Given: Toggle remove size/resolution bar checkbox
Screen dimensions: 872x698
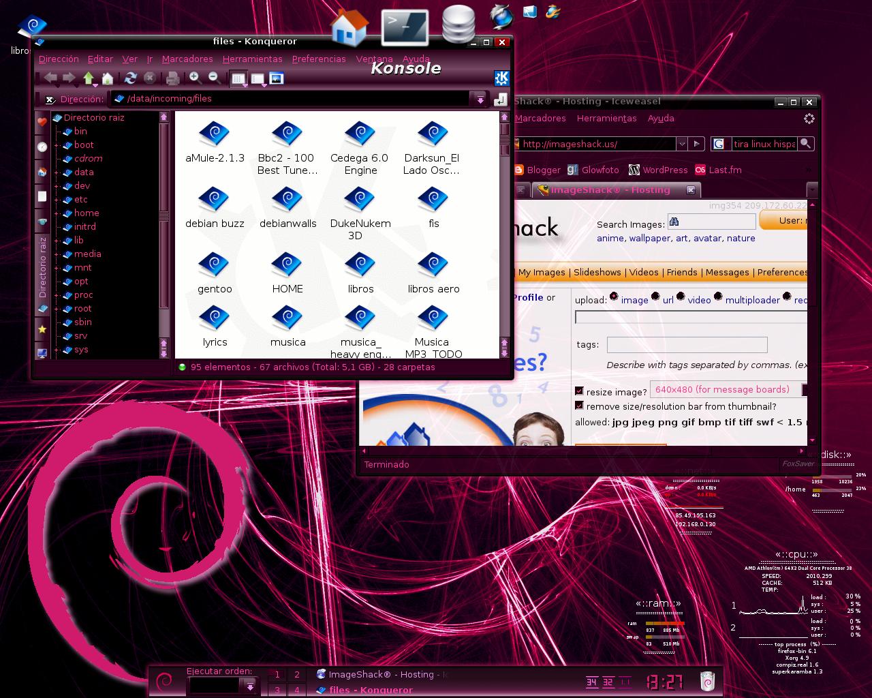Looking at the screenshot, I should click(x=579, y=406).
